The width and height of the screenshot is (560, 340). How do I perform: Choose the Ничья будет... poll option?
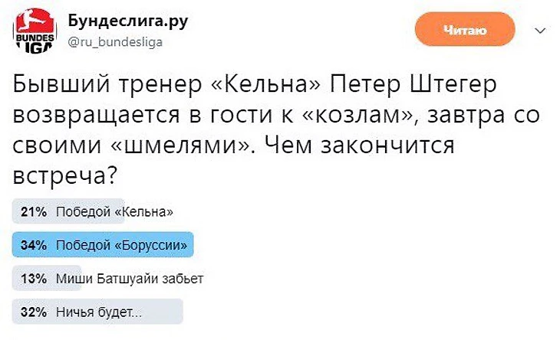pos(99,312)
